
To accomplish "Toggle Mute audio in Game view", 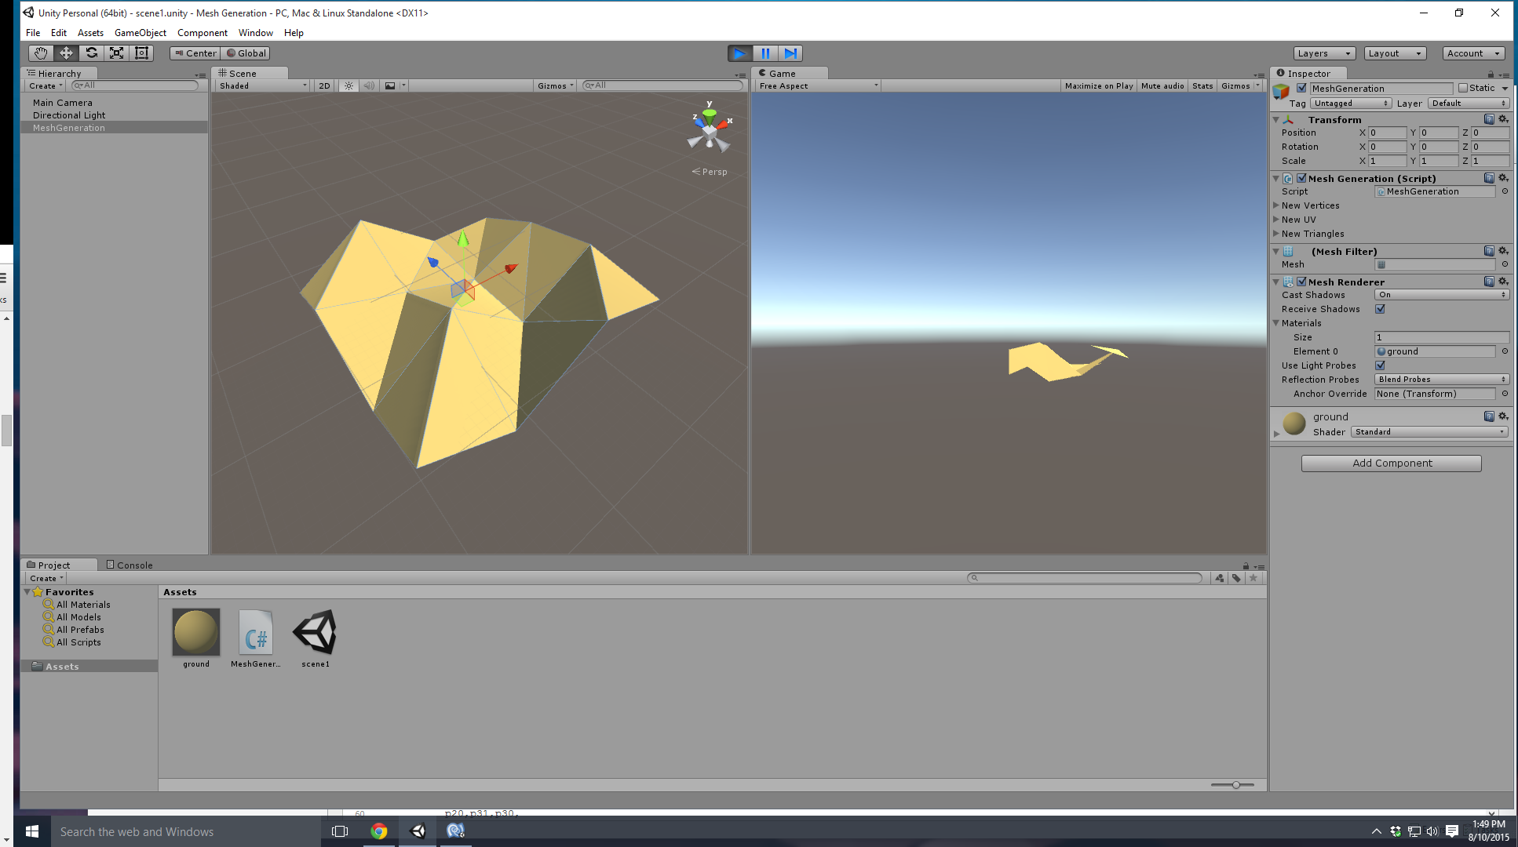I will pyautogui.click(x=1162, y=85).
